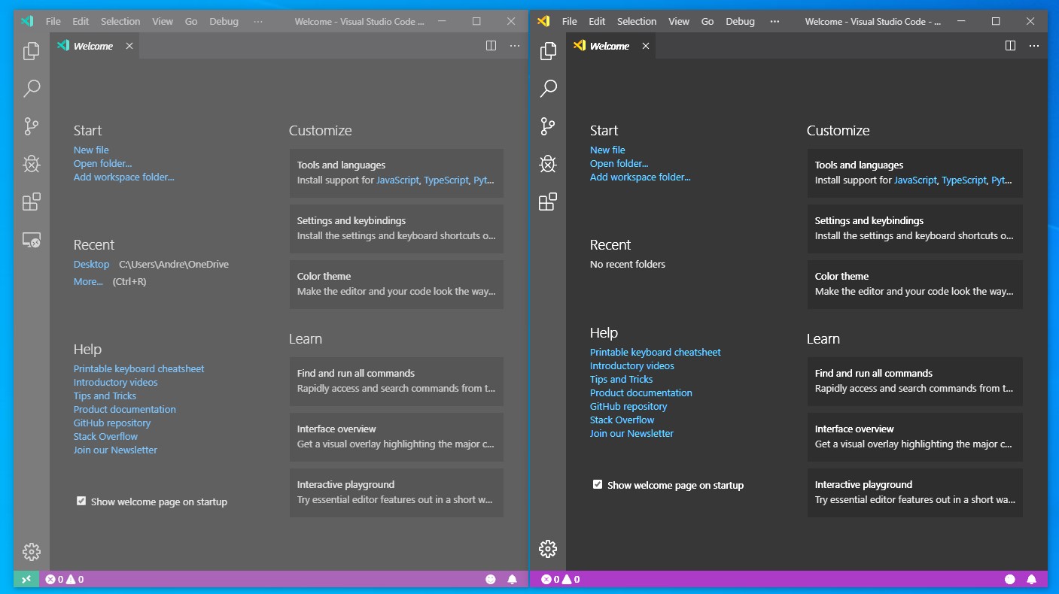
Task: Select the Welcome tab in the left window
Action: (93, 45)
